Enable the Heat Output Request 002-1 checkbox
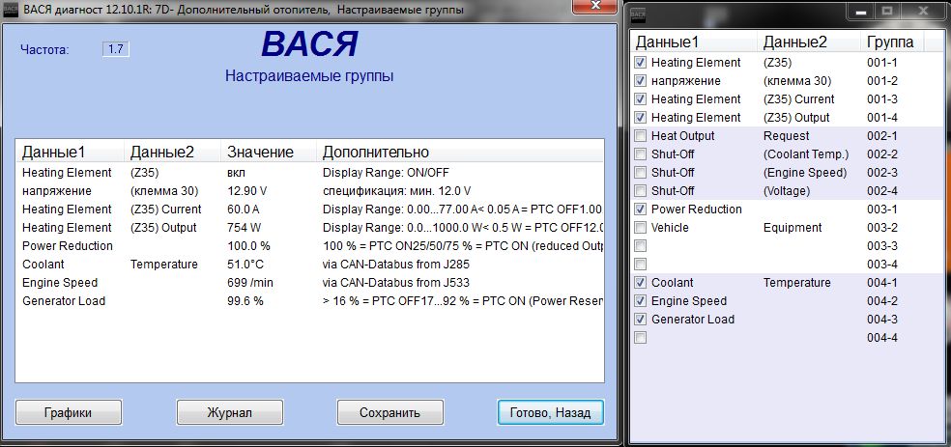This screenshot has width=951, height=447. [x=640, y=136]
